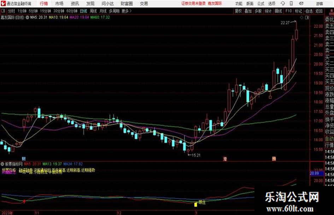Click the yellow 跟庄 signal marker

point(196,205)
